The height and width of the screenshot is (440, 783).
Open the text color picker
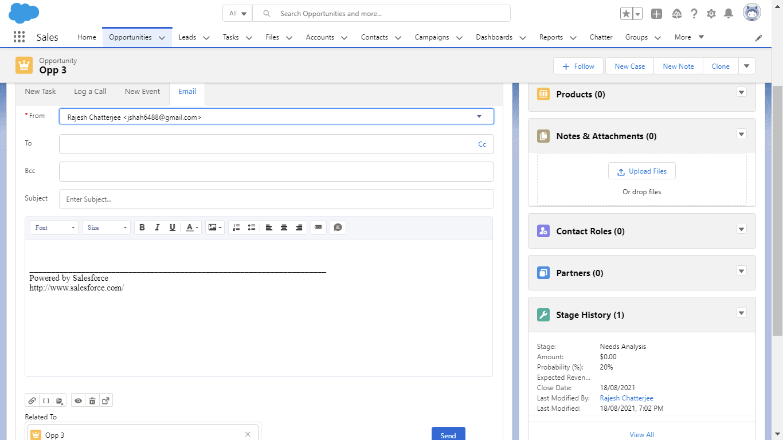(192, 227)
